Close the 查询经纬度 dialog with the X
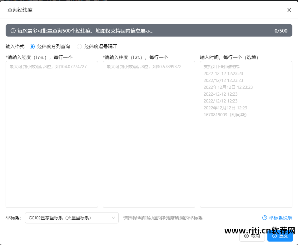 pos(289,10)
